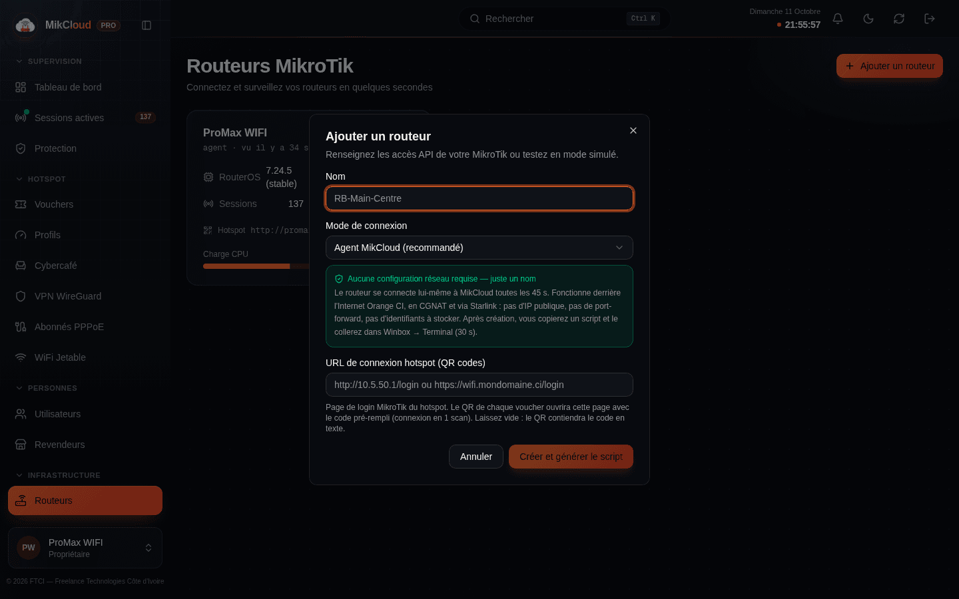Open Cybercafé in sidebar

point(85,266)
